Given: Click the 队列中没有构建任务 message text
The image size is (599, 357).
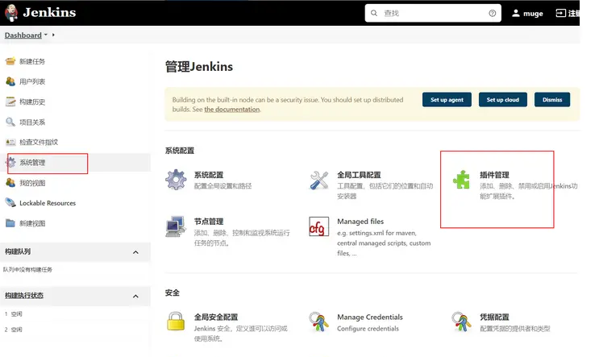Looking at the screenshot, I should [x=27, y=270].
